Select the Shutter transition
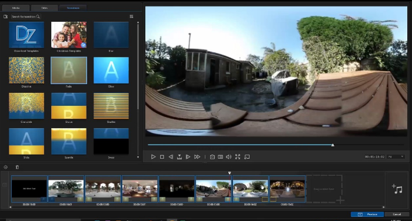Viewport: 412px width, 221px height. click(111, 106)
